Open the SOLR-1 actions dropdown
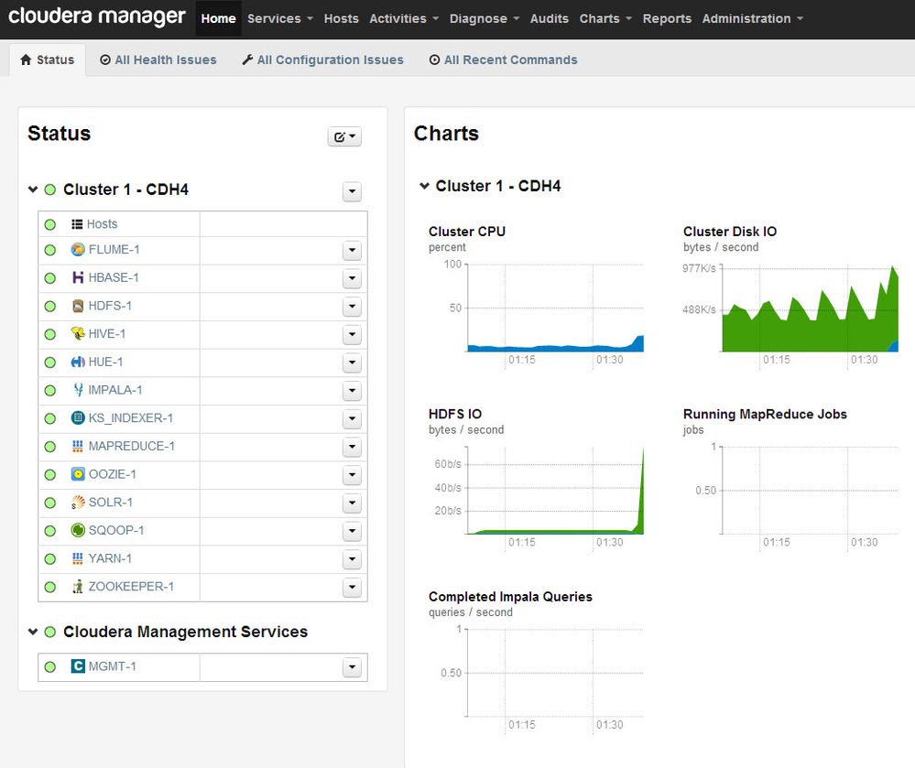This screenshot has width=915, height=768. point(352,503)
